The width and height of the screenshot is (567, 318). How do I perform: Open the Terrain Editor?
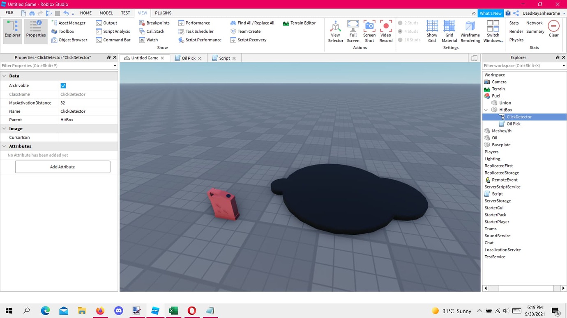[x=299, y=23]
